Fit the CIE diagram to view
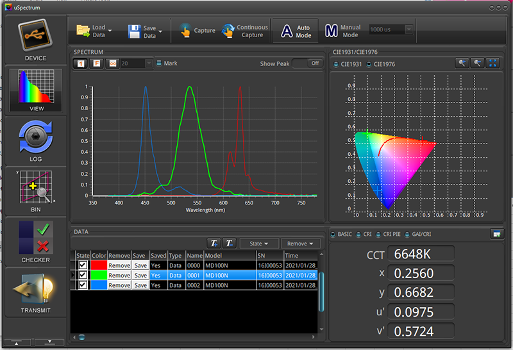The image size is (513, 350). tap(494, 63)
